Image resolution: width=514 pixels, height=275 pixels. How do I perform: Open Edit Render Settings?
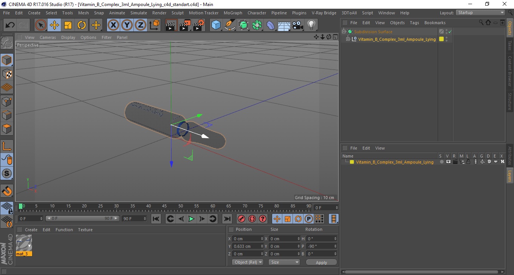pos(199,25)
